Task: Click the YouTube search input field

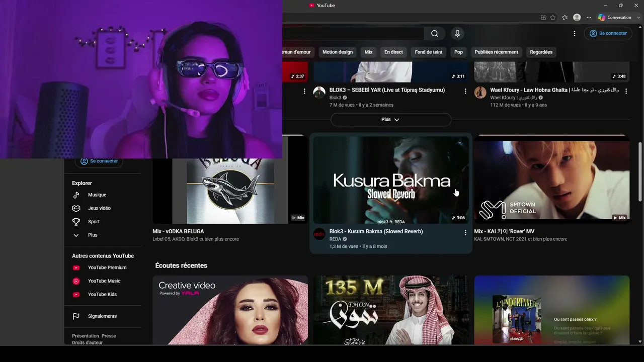Action: click(353, 34)
